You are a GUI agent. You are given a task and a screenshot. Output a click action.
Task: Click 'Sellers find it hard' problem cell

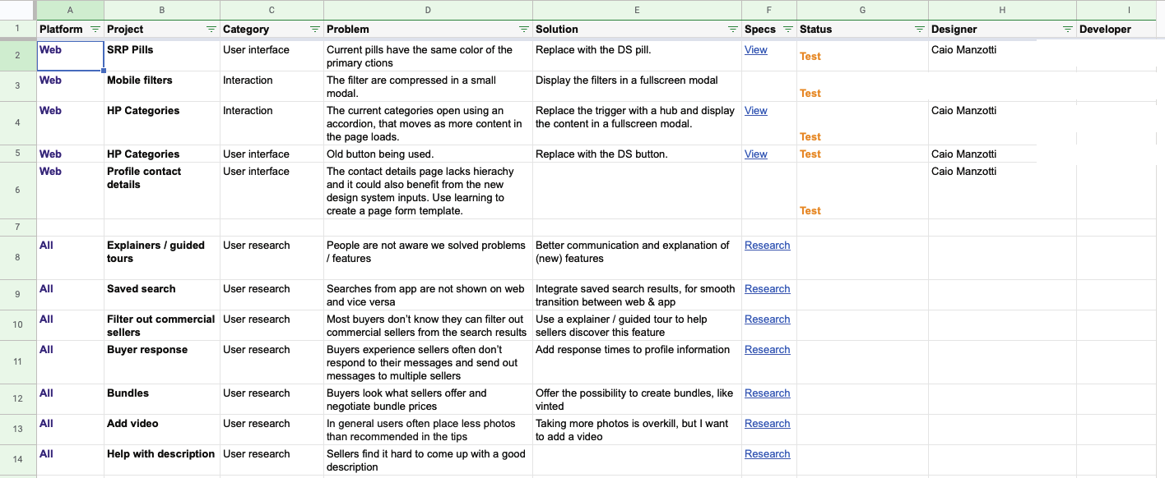tap(428, 460)
